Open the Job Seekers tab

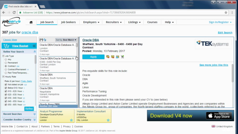(x=68, y=22)
